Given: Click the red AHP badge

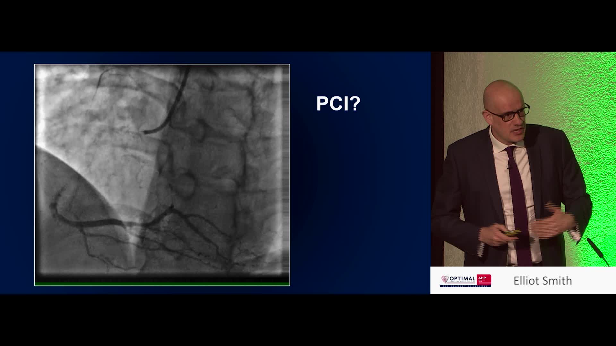Looking at the screenshot, I should click(484, 279).
